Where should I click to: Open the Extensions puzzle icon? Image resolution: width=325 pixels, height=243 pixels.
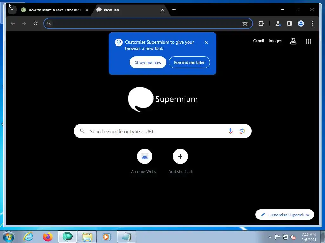261,23
